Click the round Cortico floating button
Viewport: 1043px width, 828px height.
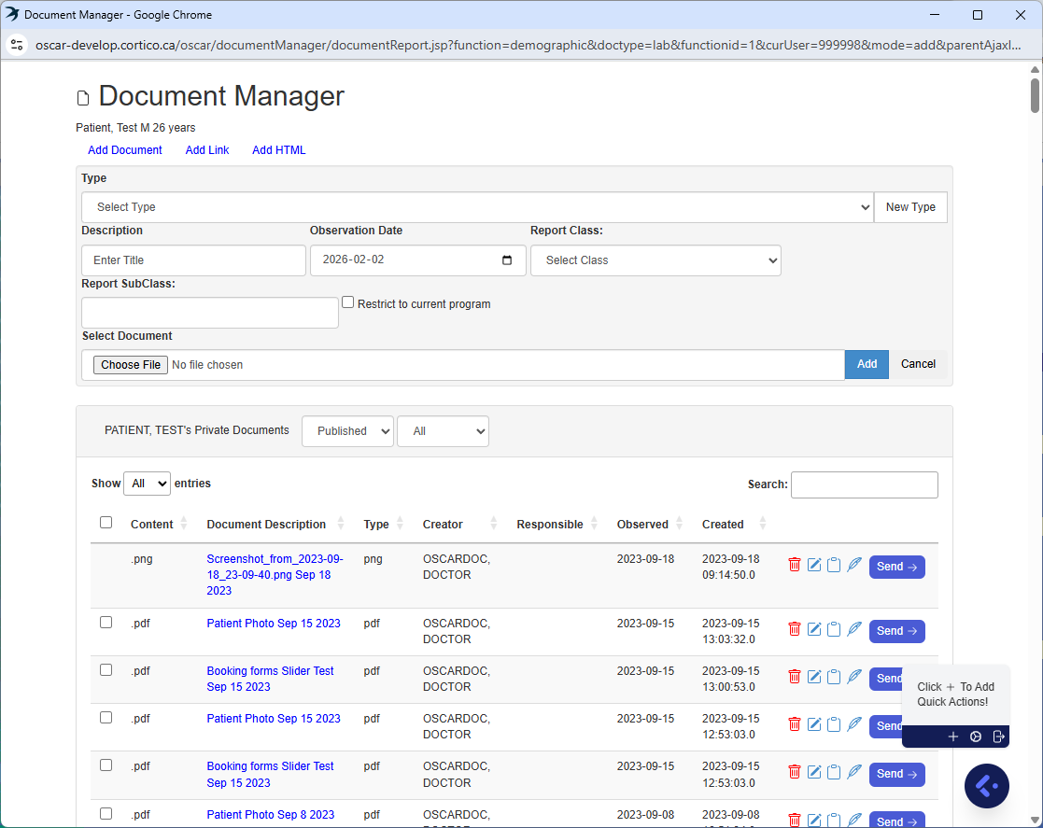point(986,786)
